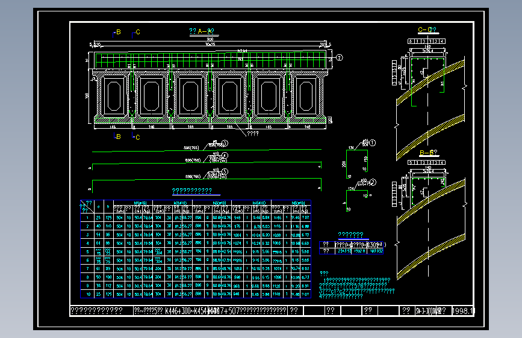
Task: Click circled bar mark 2 on the lower stirrup detail
Action: pos(373,182)
